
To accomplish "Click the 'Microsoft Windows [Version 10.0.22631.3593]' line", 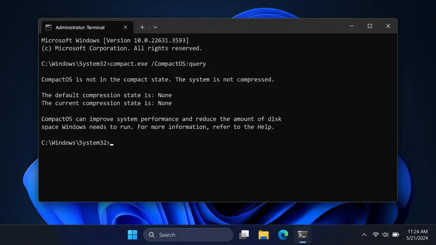I will click(115, 40).
